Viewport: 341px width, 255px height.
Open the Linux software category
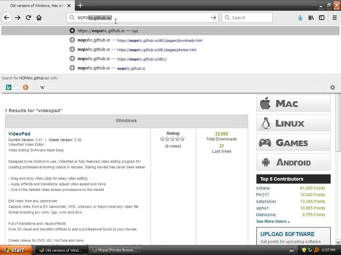pos(293,123)
